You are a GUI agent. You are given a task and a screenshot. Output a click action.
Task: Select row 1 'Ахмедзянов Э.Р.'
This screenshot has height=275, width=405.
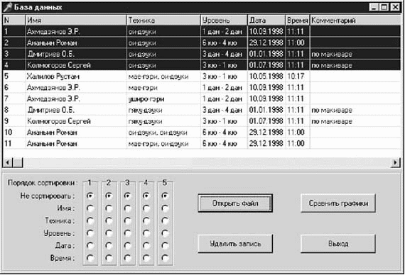pos(202,31)
